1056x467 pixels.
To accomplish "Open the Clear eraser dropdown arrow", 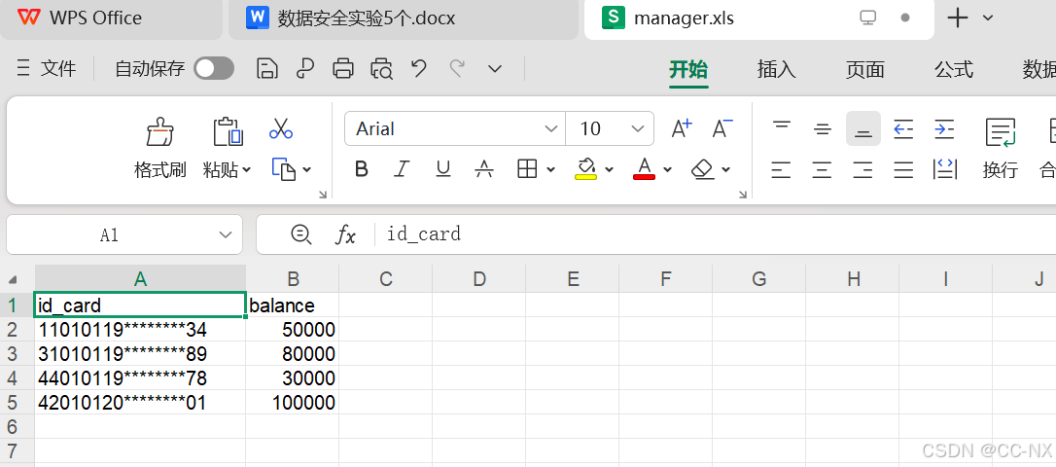I will click(x=726, y=170).
